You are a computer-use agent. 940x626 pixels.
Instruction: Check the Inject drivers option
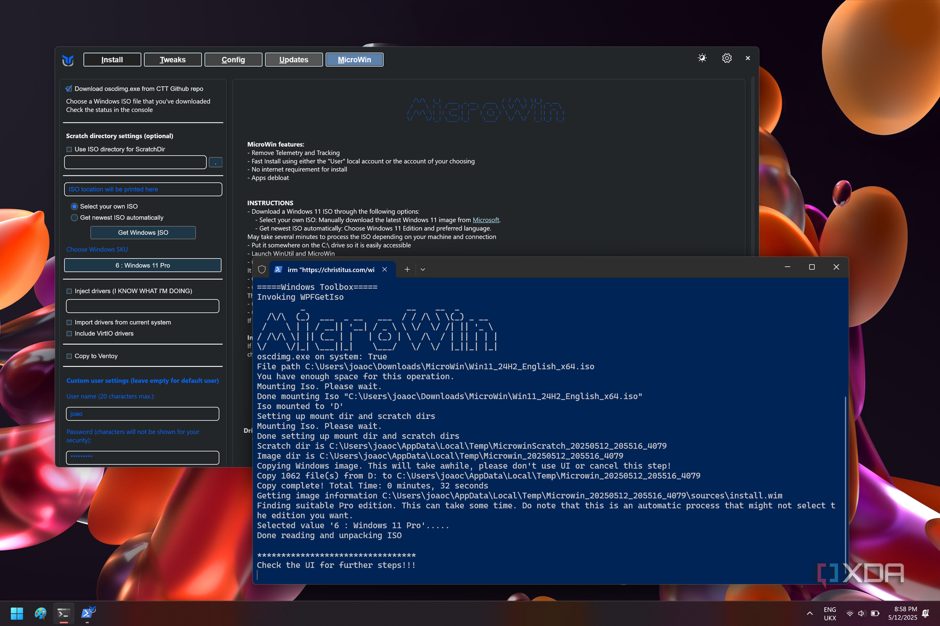(69, 291)
